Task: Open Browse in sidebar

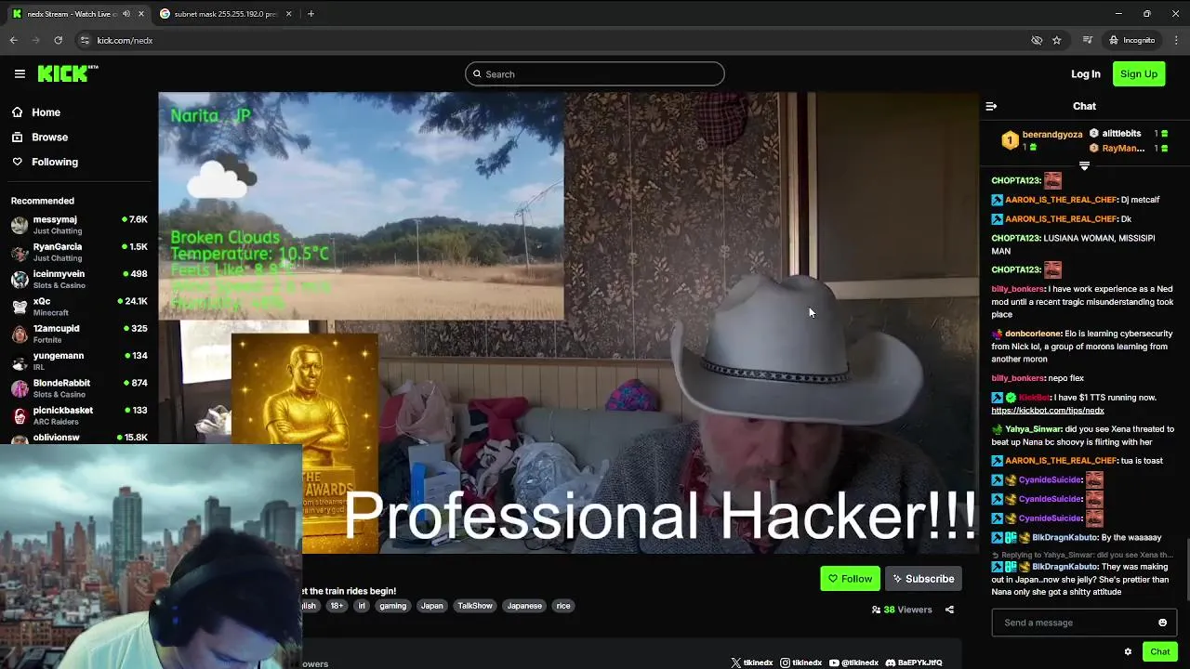Action: [x=40, y=137]
